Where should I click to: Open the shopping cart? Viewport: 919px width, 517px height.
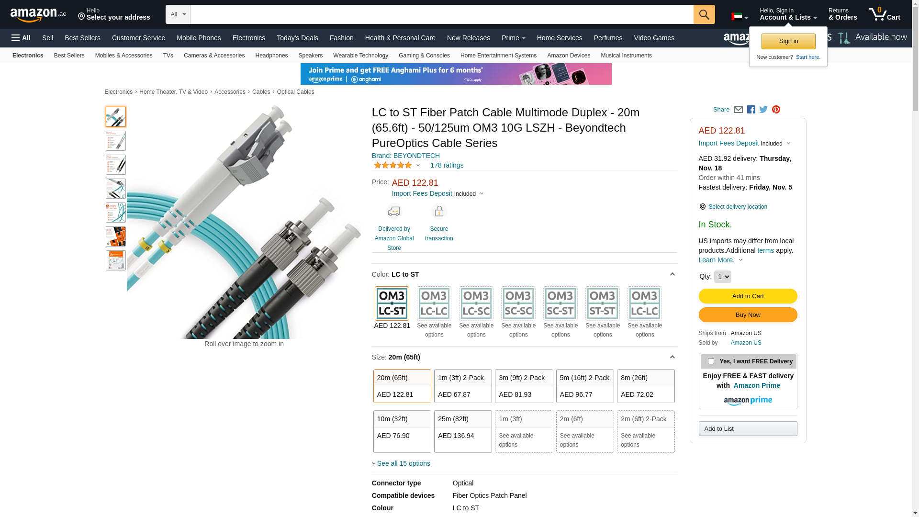point(885,14)
